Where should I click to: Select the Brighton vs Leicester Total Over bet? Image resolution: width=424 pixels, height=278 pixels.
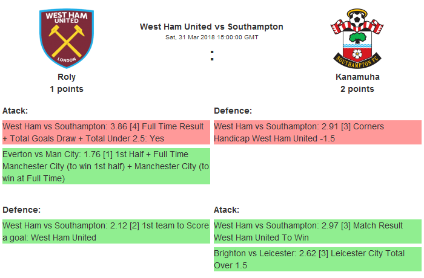(x=317, y=259)
